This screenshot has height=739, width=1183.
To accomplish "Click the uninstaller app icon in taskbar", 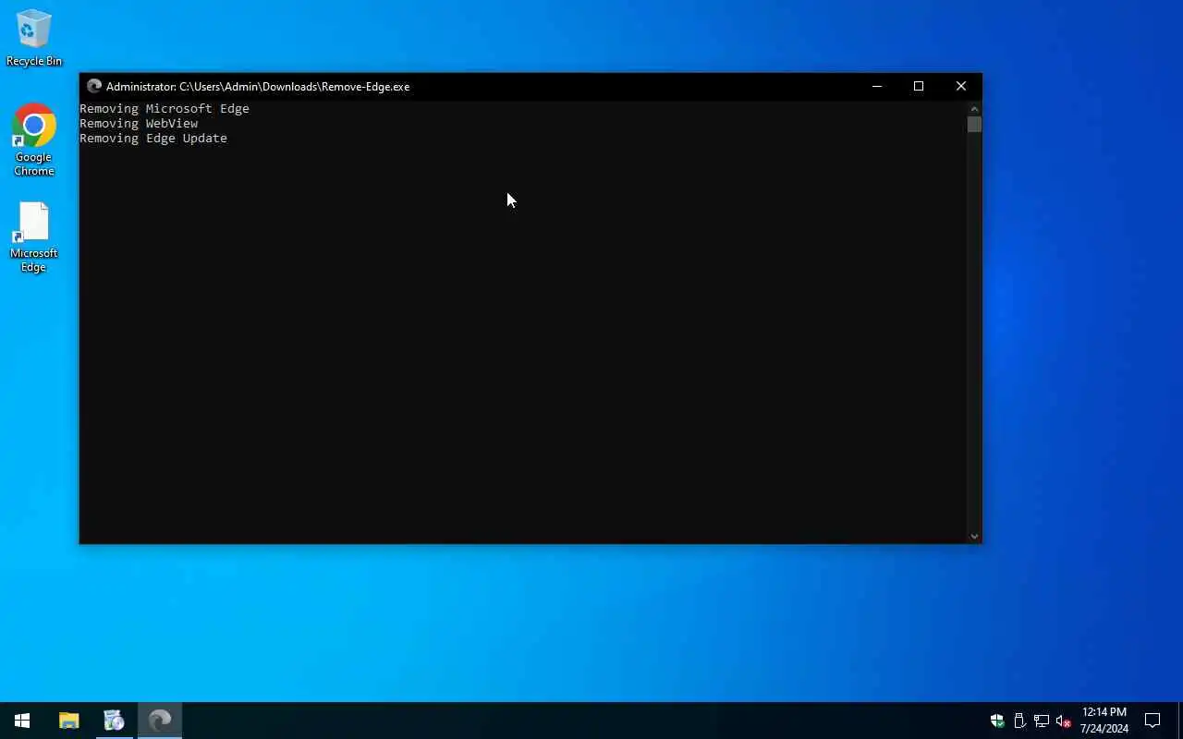I will point(114,721).
